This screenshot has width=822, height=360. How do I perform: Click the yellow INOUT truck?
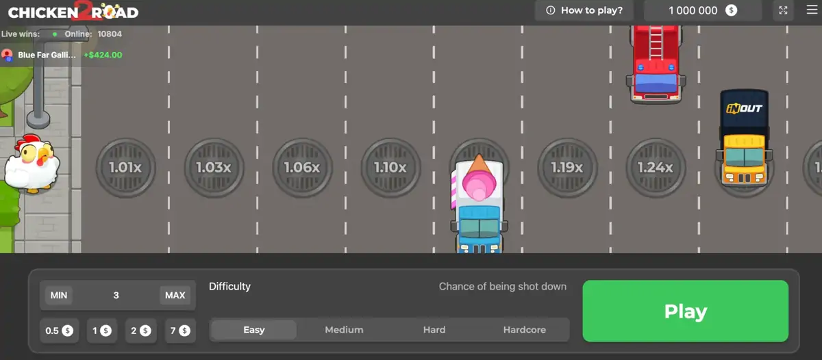(744, 138)
